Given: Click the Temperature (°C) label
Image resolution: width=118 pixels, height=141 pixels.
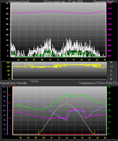Looking at the screenshot, I should (x=89, y=83).
